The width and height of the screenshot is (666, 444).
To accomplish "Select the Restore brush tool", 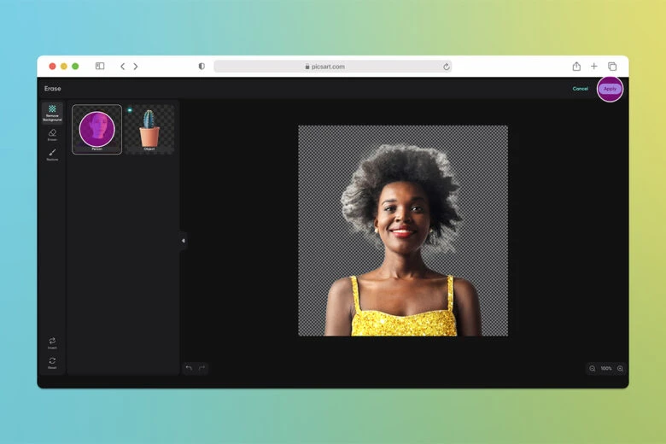I will [x=52, y=154].
